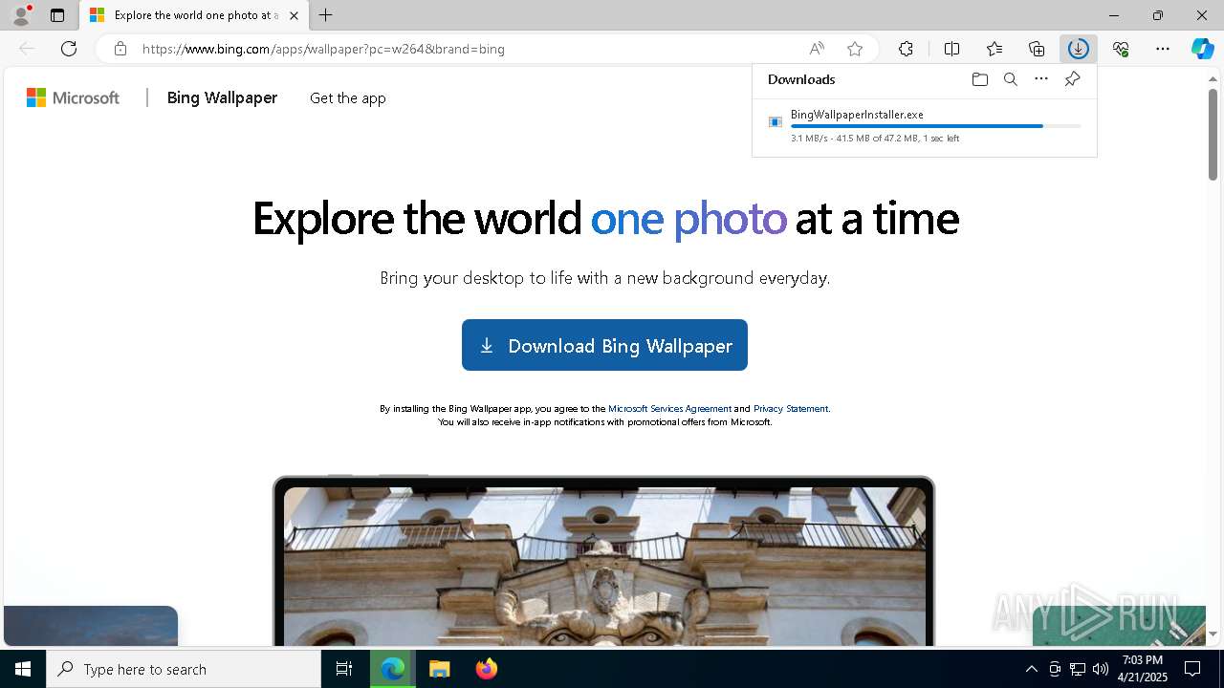Open the Get the app link
The width and height of the screenshot is (1224, 688).
click(348, 98)
